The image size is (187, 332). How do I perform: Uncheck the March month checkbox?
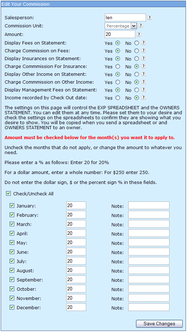(x=12, y=224)
